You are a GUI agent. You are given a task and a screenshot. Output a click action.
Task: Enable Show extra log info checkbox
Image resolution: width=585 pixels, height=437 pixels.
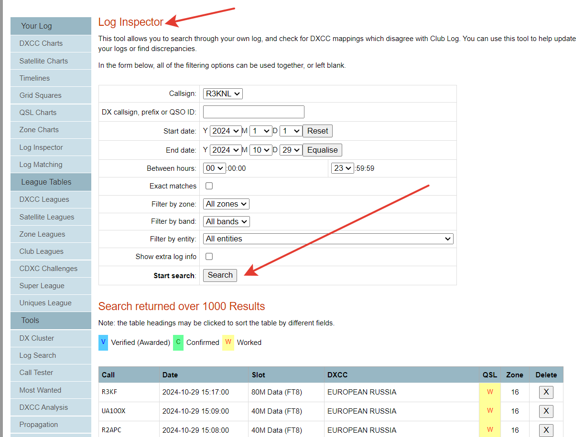click(209, 257)
